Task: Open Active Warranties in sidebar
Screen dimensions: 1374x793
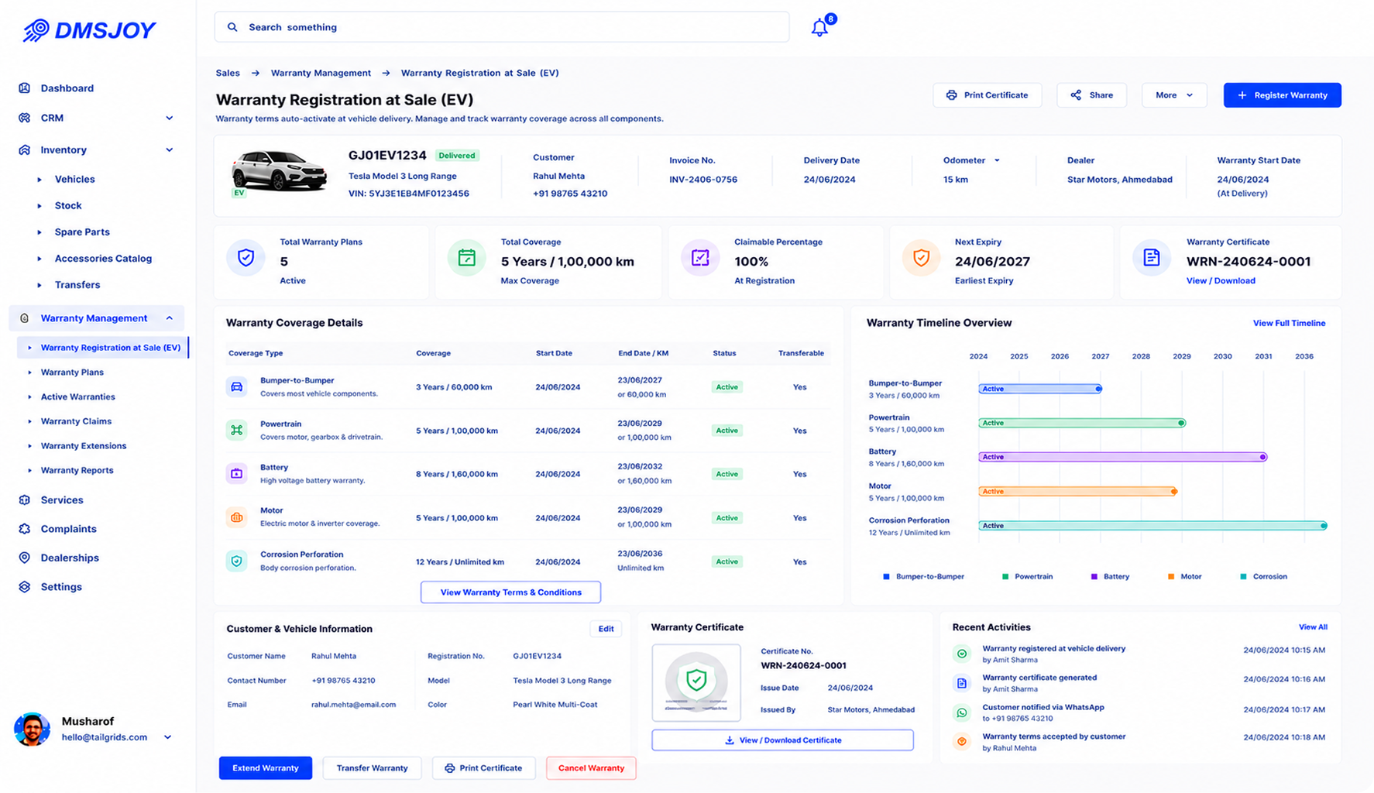Action: (77, 396)
